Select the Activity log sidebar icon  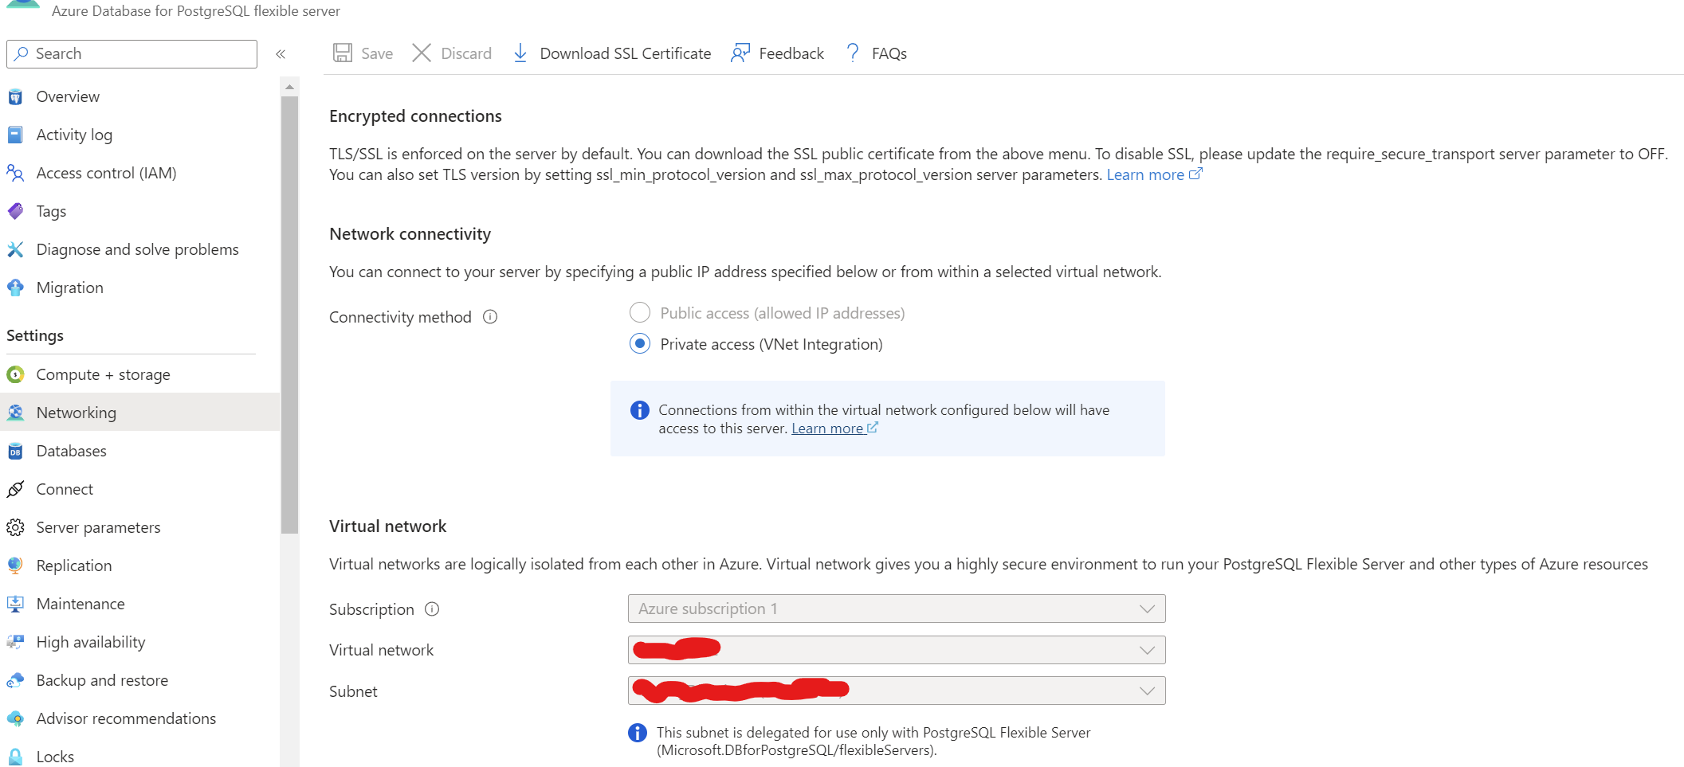pyautogui.click(x=16, y=135)
